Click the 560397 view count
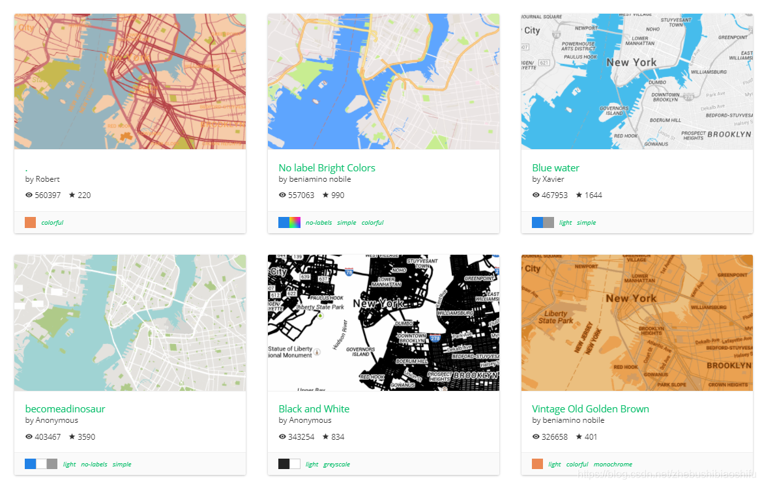The width and height of the screenshot is (762, 486). coord(48,195)
